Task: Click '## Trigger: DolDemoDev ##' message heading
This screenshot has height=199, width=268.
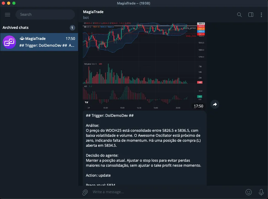Action: click(110, 116)
